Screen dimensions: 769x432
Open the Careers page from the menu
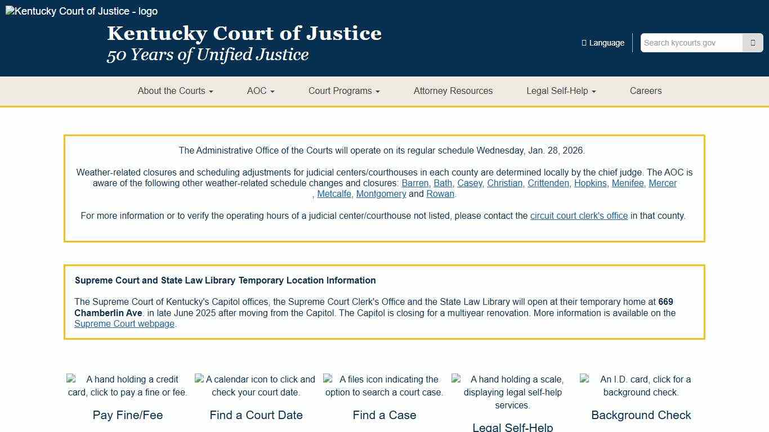point(646,91)
